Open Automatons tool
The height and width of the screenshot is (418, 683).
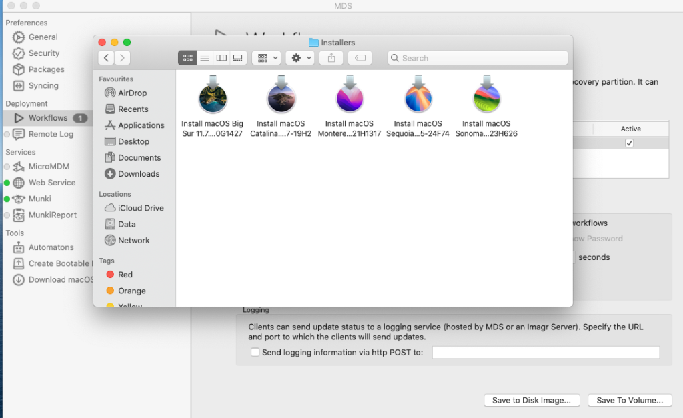43,247
